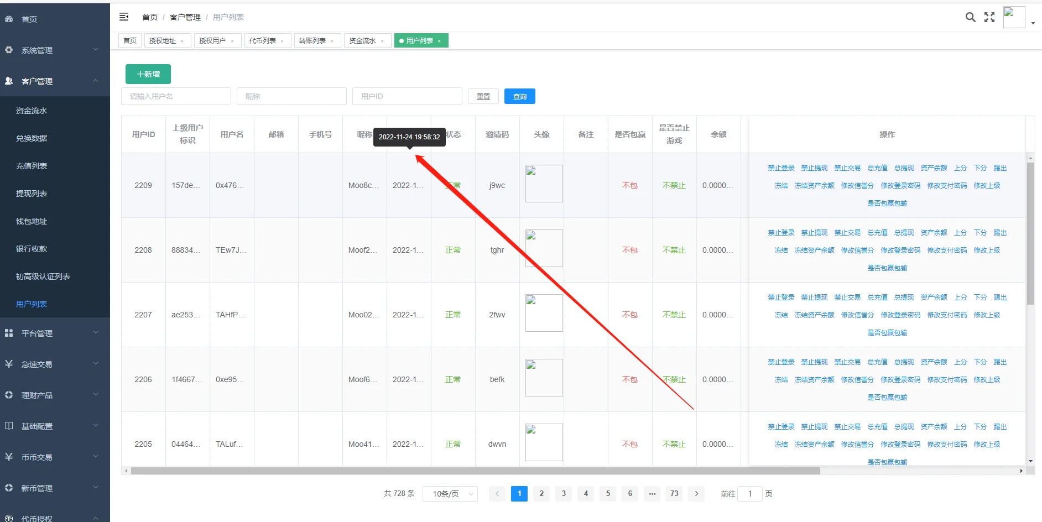This screenshot has height=522, width=1042.
Task: Open the home dashboard icon in sidebar
Action: (9, 19)
